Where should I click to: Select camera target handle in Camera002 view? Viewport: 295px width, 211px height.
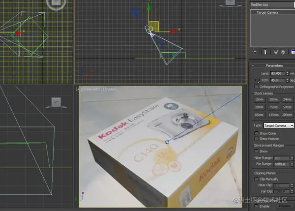click(x=167, y=142)
